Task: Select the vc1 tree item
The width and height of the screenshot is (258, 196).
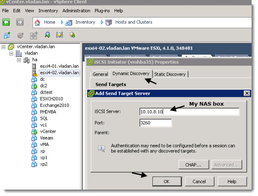Action: [43, 125]
